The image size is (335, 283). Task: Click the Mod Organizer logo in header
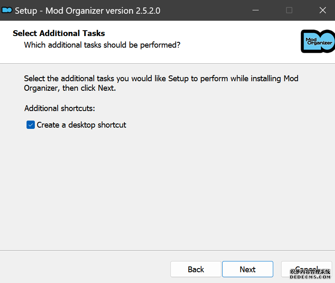point(317,41)
